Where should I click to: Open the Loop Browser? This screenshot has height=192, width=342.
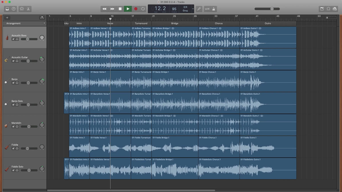(328, 9)
